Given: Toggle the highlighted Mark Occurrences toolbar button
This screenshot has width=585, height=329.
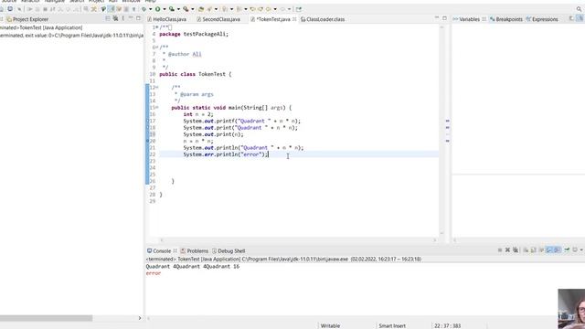Looking at the screenshot, I should (112, 9).
